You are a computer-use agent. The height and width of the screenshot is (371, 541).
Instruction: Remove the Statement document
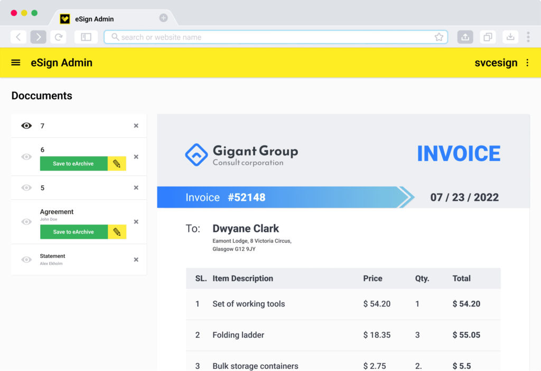(x=136, y=259)
